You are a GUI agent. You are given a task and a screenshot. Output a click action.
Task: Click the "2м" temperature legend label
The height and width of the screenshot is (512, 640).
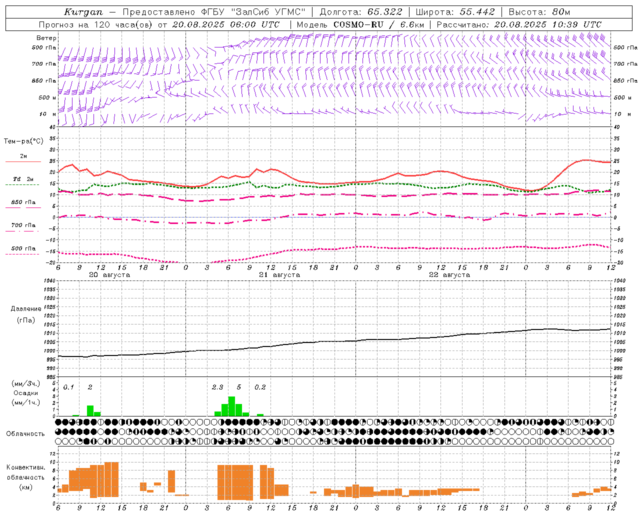click(23, 156)
